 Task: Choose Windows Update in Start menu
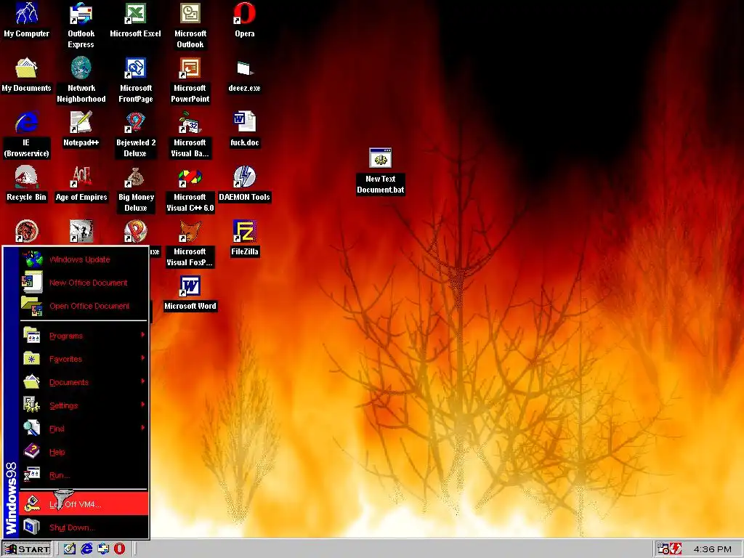[84, 259]
